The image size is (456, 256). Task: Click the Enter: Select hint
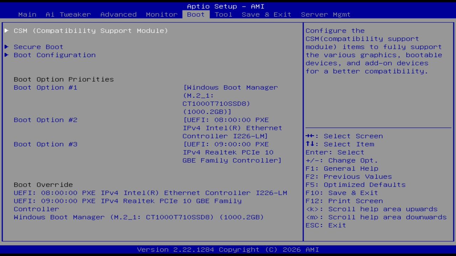pyautogui.click(x=335, y=152)
